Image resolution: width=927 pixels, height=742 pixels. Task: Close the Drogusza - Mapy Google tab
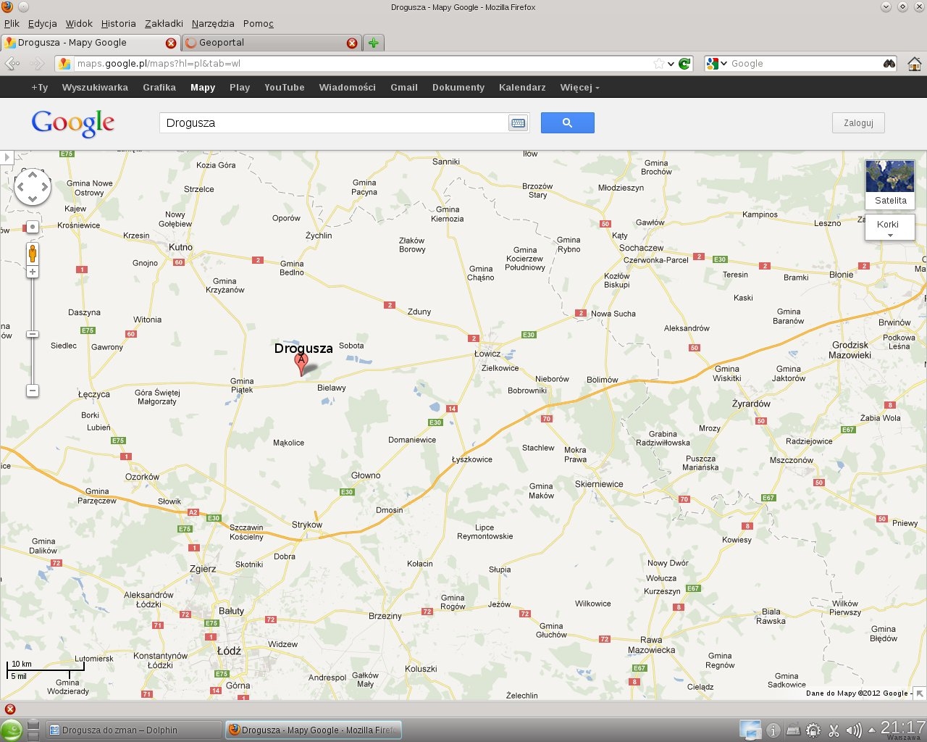(x=171, y=43)
